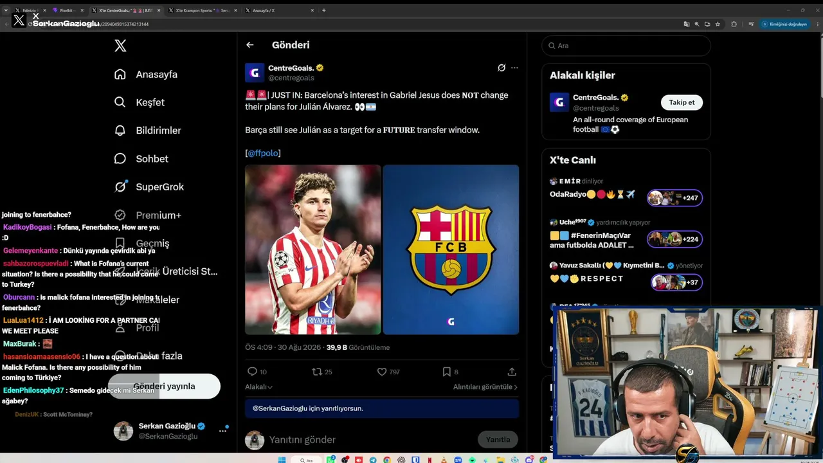
Task: Click the home icon beside Anasayfa
Action: pyautogui.click(x=120, y=74)
